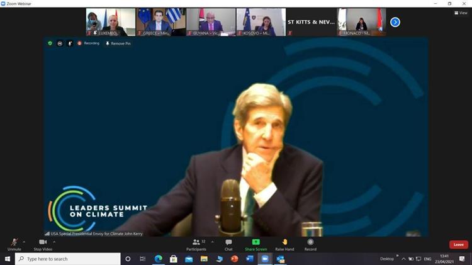Screen dimensions: 472x265
Task: Click the green encryption shield icon
Action: [50, 43]
